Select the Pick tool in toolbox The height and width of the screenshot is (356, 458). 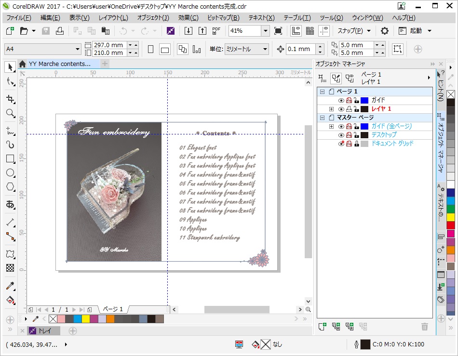[x=10, y=67]
